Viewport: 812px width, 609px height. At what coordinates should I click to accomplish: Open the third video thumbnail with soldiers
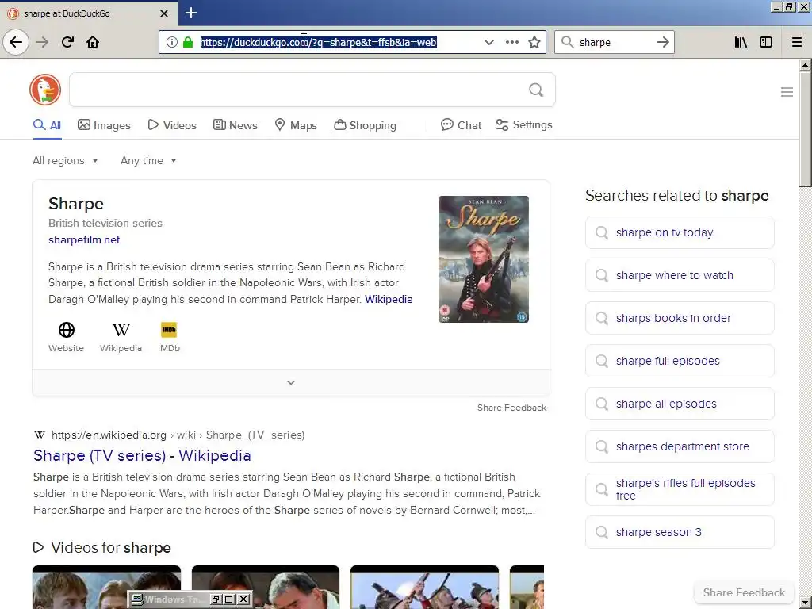425,588
